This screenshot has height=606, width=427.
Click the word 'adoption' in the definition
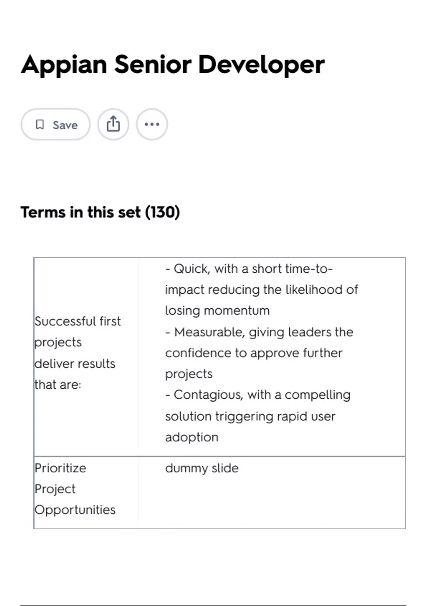click(192, 437)
